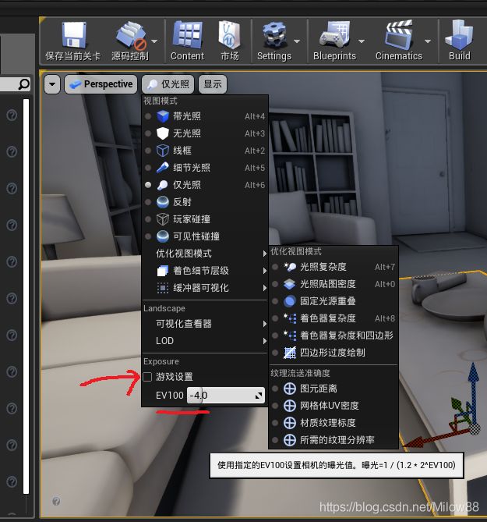Open the 缓冲器可视化 menu entry
This screenshot has height=522, width=487.
(205, 288)
